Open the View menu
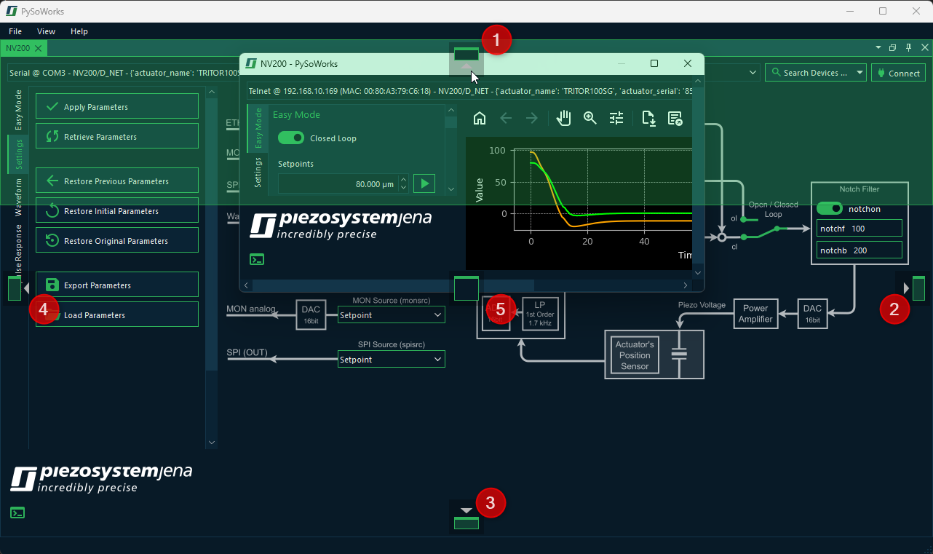Viewport: 933px width, 554px height. tap(46, 31)
